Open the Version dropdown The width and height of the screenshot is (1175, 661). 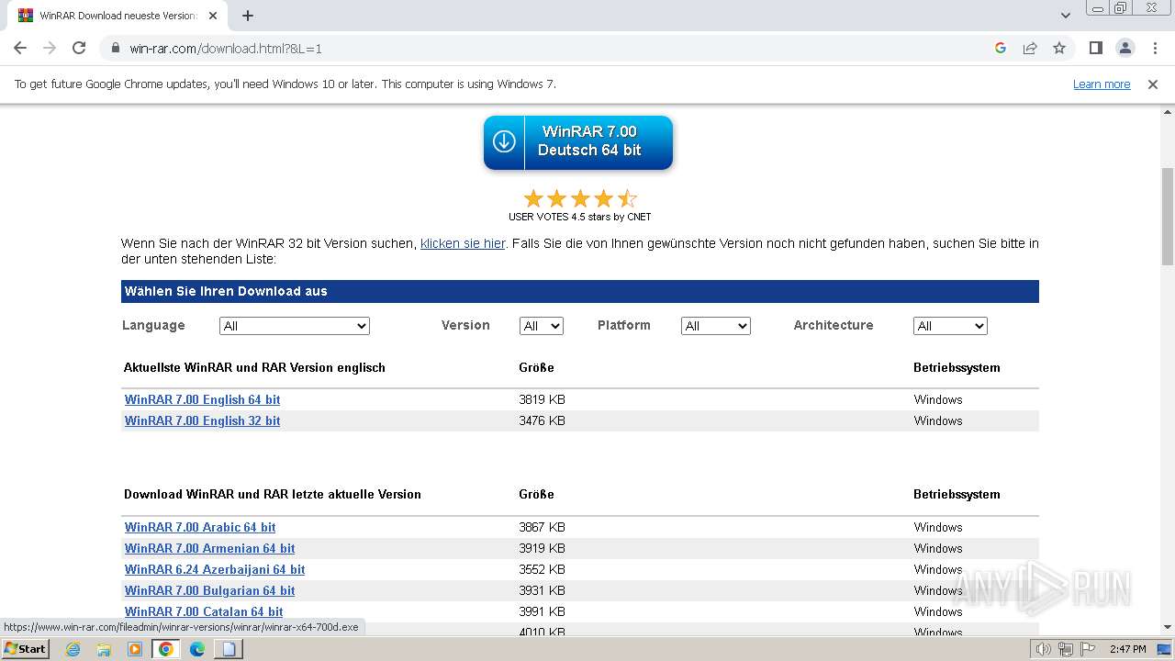541,326
